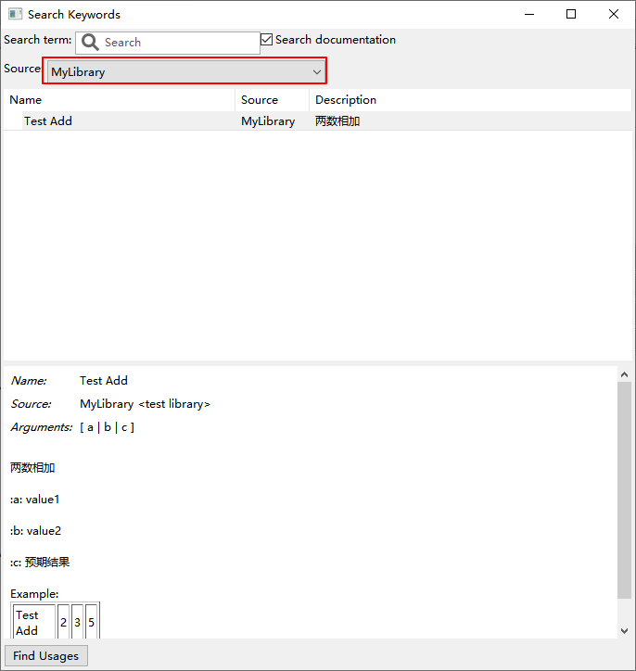Toggle the Search documentation checkbox
Viewport: 636px width, 671px height.
[266, 39]
